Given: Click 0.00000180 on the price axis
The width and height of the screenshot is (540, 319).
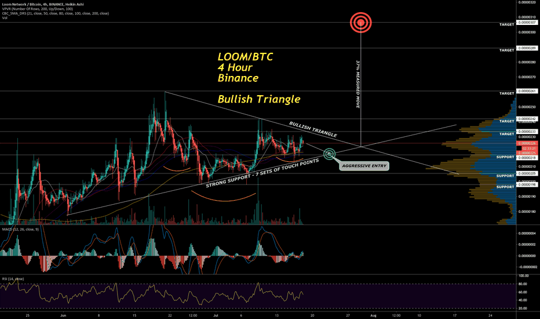Looking at the screenshot, I should [527, 212].
